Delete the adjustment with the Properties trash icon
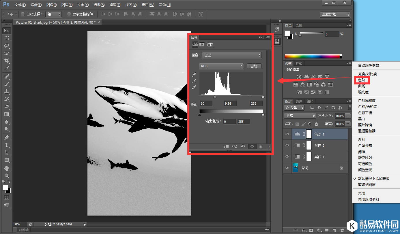 (260, 147)
